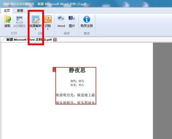The image size is (172, 139).
Task: Switch to the 查看 ribbon tab
Action: 20,11
